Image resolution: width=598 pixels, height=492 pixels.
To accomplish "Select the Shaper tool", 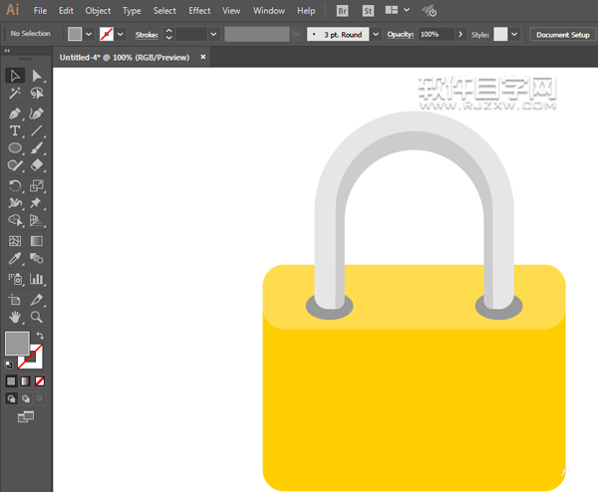I will coord(15,165).
